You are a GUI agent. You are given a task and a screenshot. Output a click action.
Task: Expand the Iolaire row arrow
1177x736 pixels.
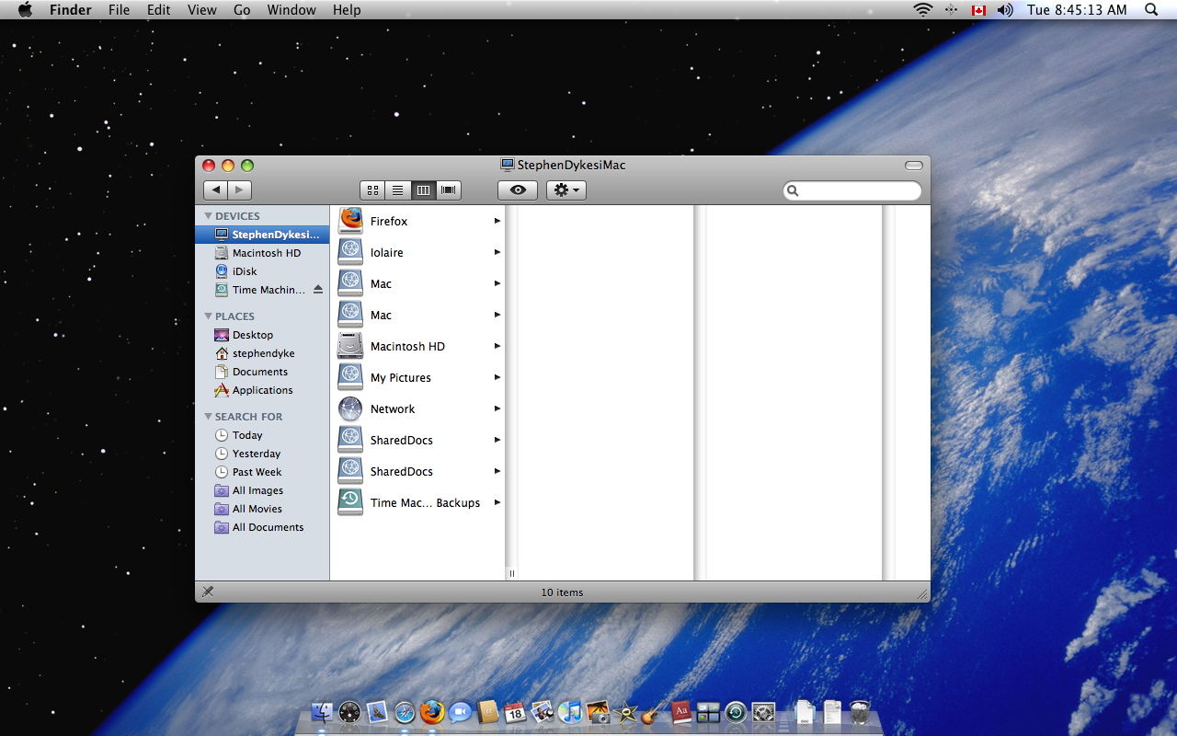coord(497,252)
